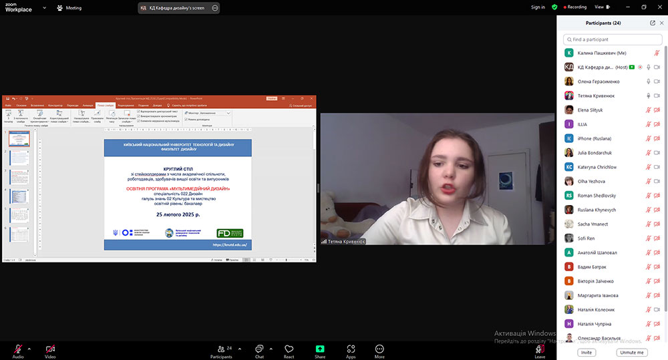Open the Record Slide Show dropdown in ribbon
Viewport: 668px width, 360px height.
126,117
